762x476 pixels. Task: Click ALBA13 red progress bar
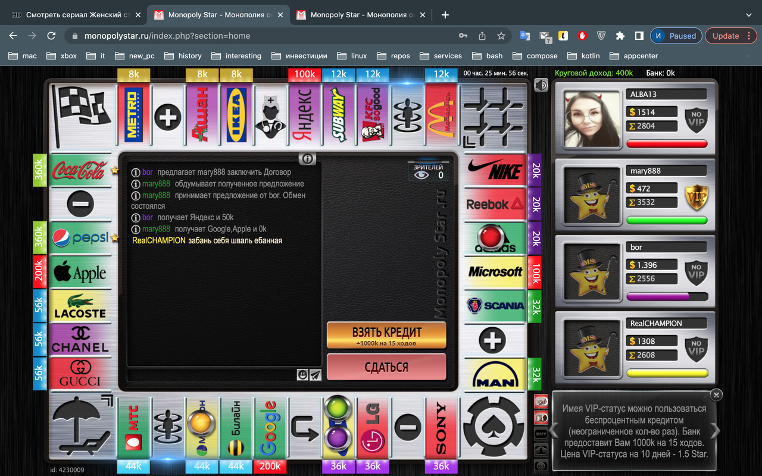tap(667, 144)
